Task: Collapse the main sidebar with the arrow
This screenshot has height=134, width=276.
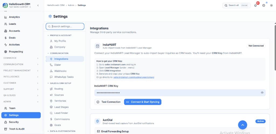Action: [x=38, y=5]
